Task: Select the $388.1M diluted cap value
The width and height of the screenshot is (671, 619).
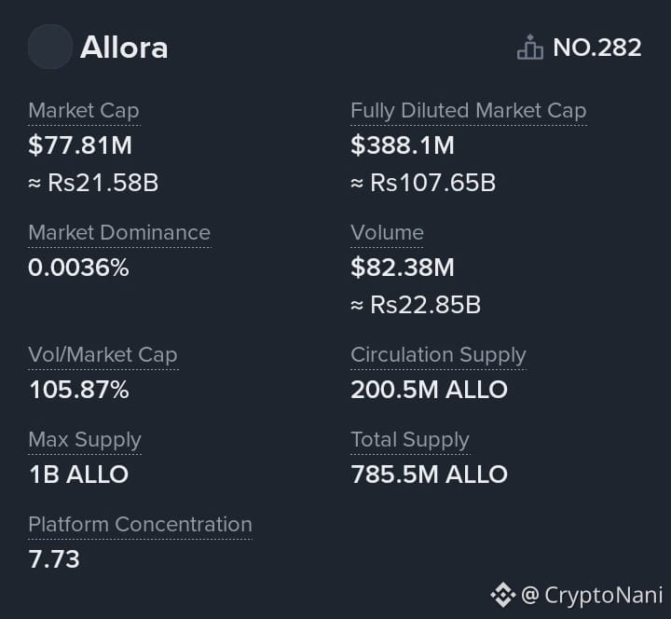Action: coord(403,144)
